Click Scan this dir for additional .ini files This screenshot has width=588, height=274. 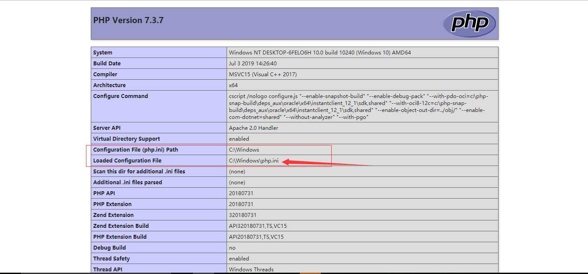point(139,172)
